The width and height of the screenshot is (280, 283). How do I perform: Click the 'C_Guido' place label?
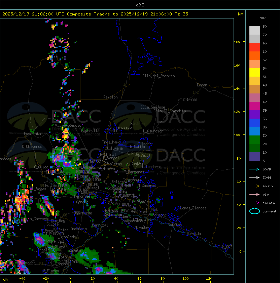(x=41, y=167)
